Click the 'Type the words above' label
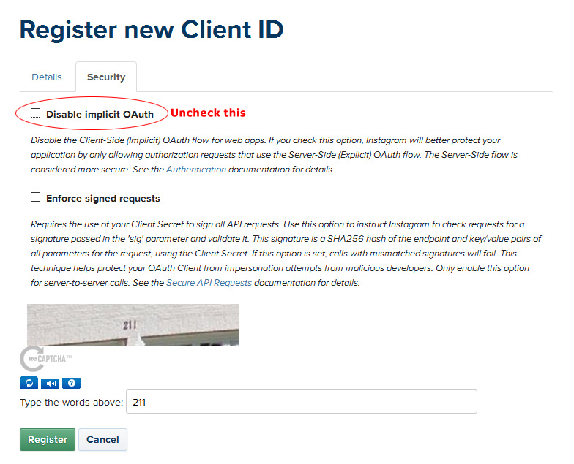Viewport: 574px width, 464px height. pyautogui.click(x=72, y=402)
